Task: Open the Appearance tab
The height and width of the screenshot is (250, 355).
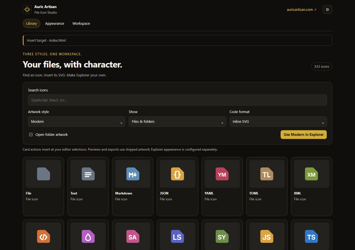Action: pos(55,24)
